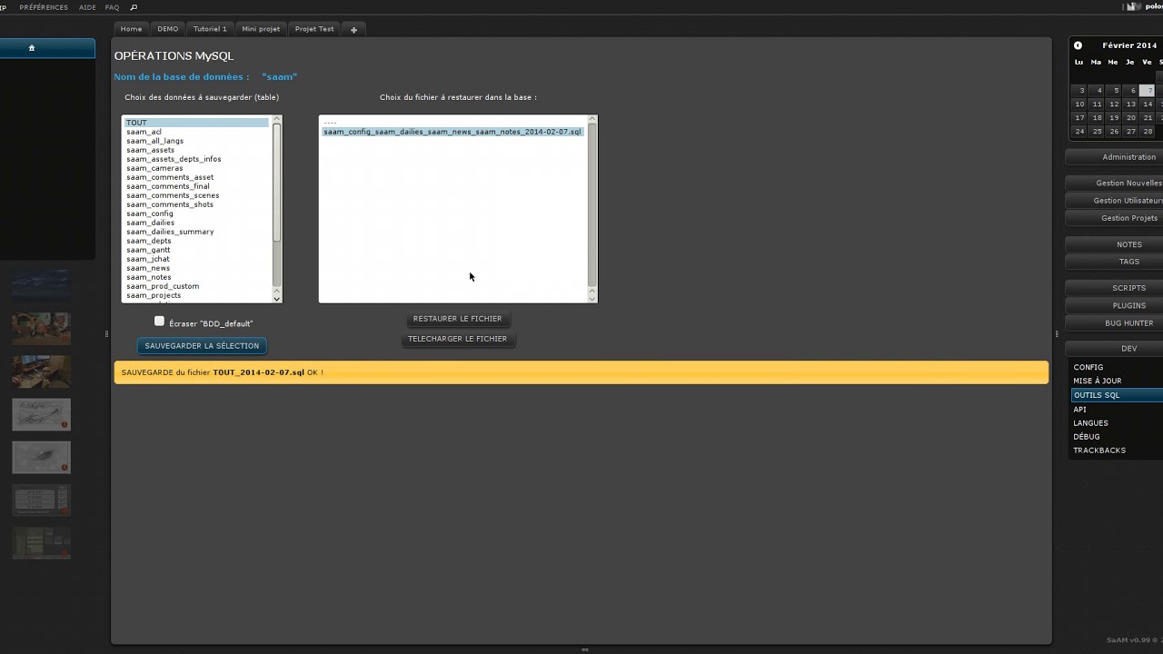Open the Projet Test tab
1163x654 pixels.
click(x=314, y=29)
